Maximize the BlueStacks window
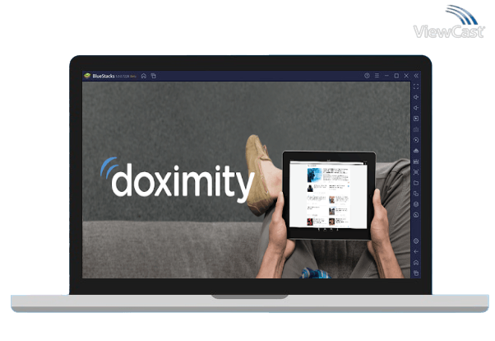This screenshot has height=341, width=495. pyautogui.click(x=396, y=76)
